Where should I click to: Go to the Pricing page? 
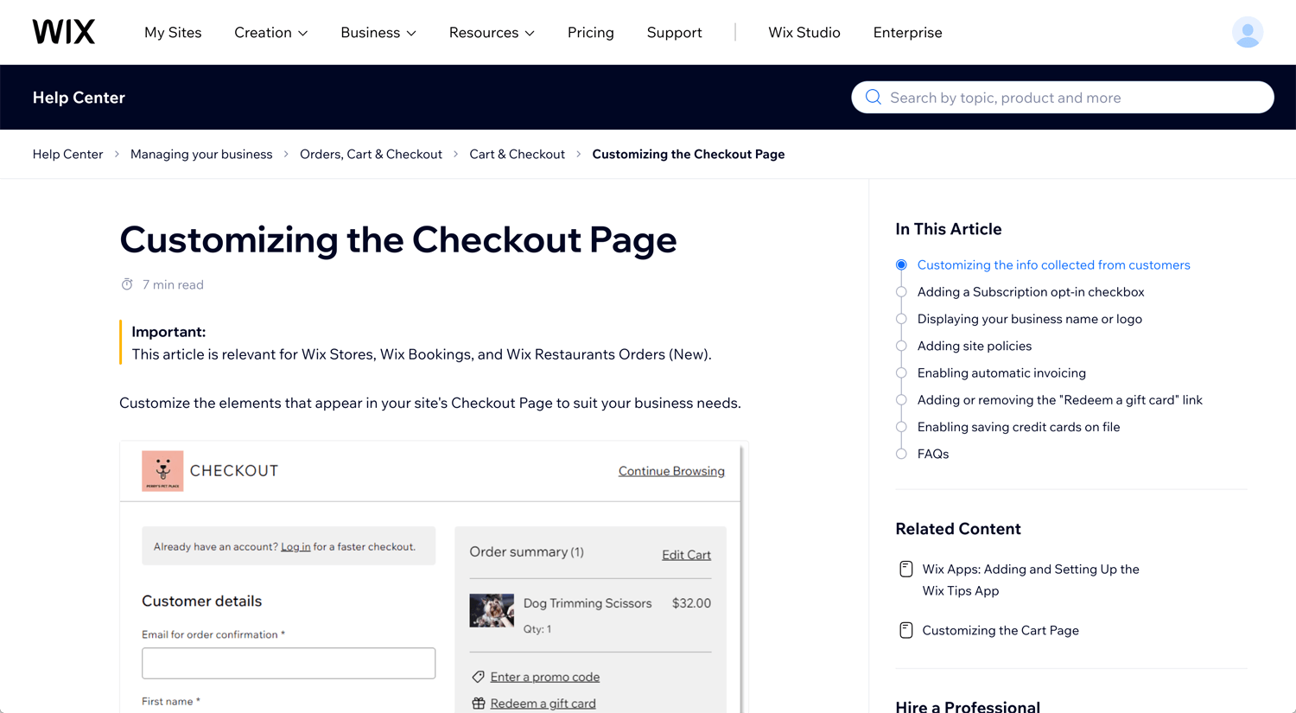click(591, 33)
